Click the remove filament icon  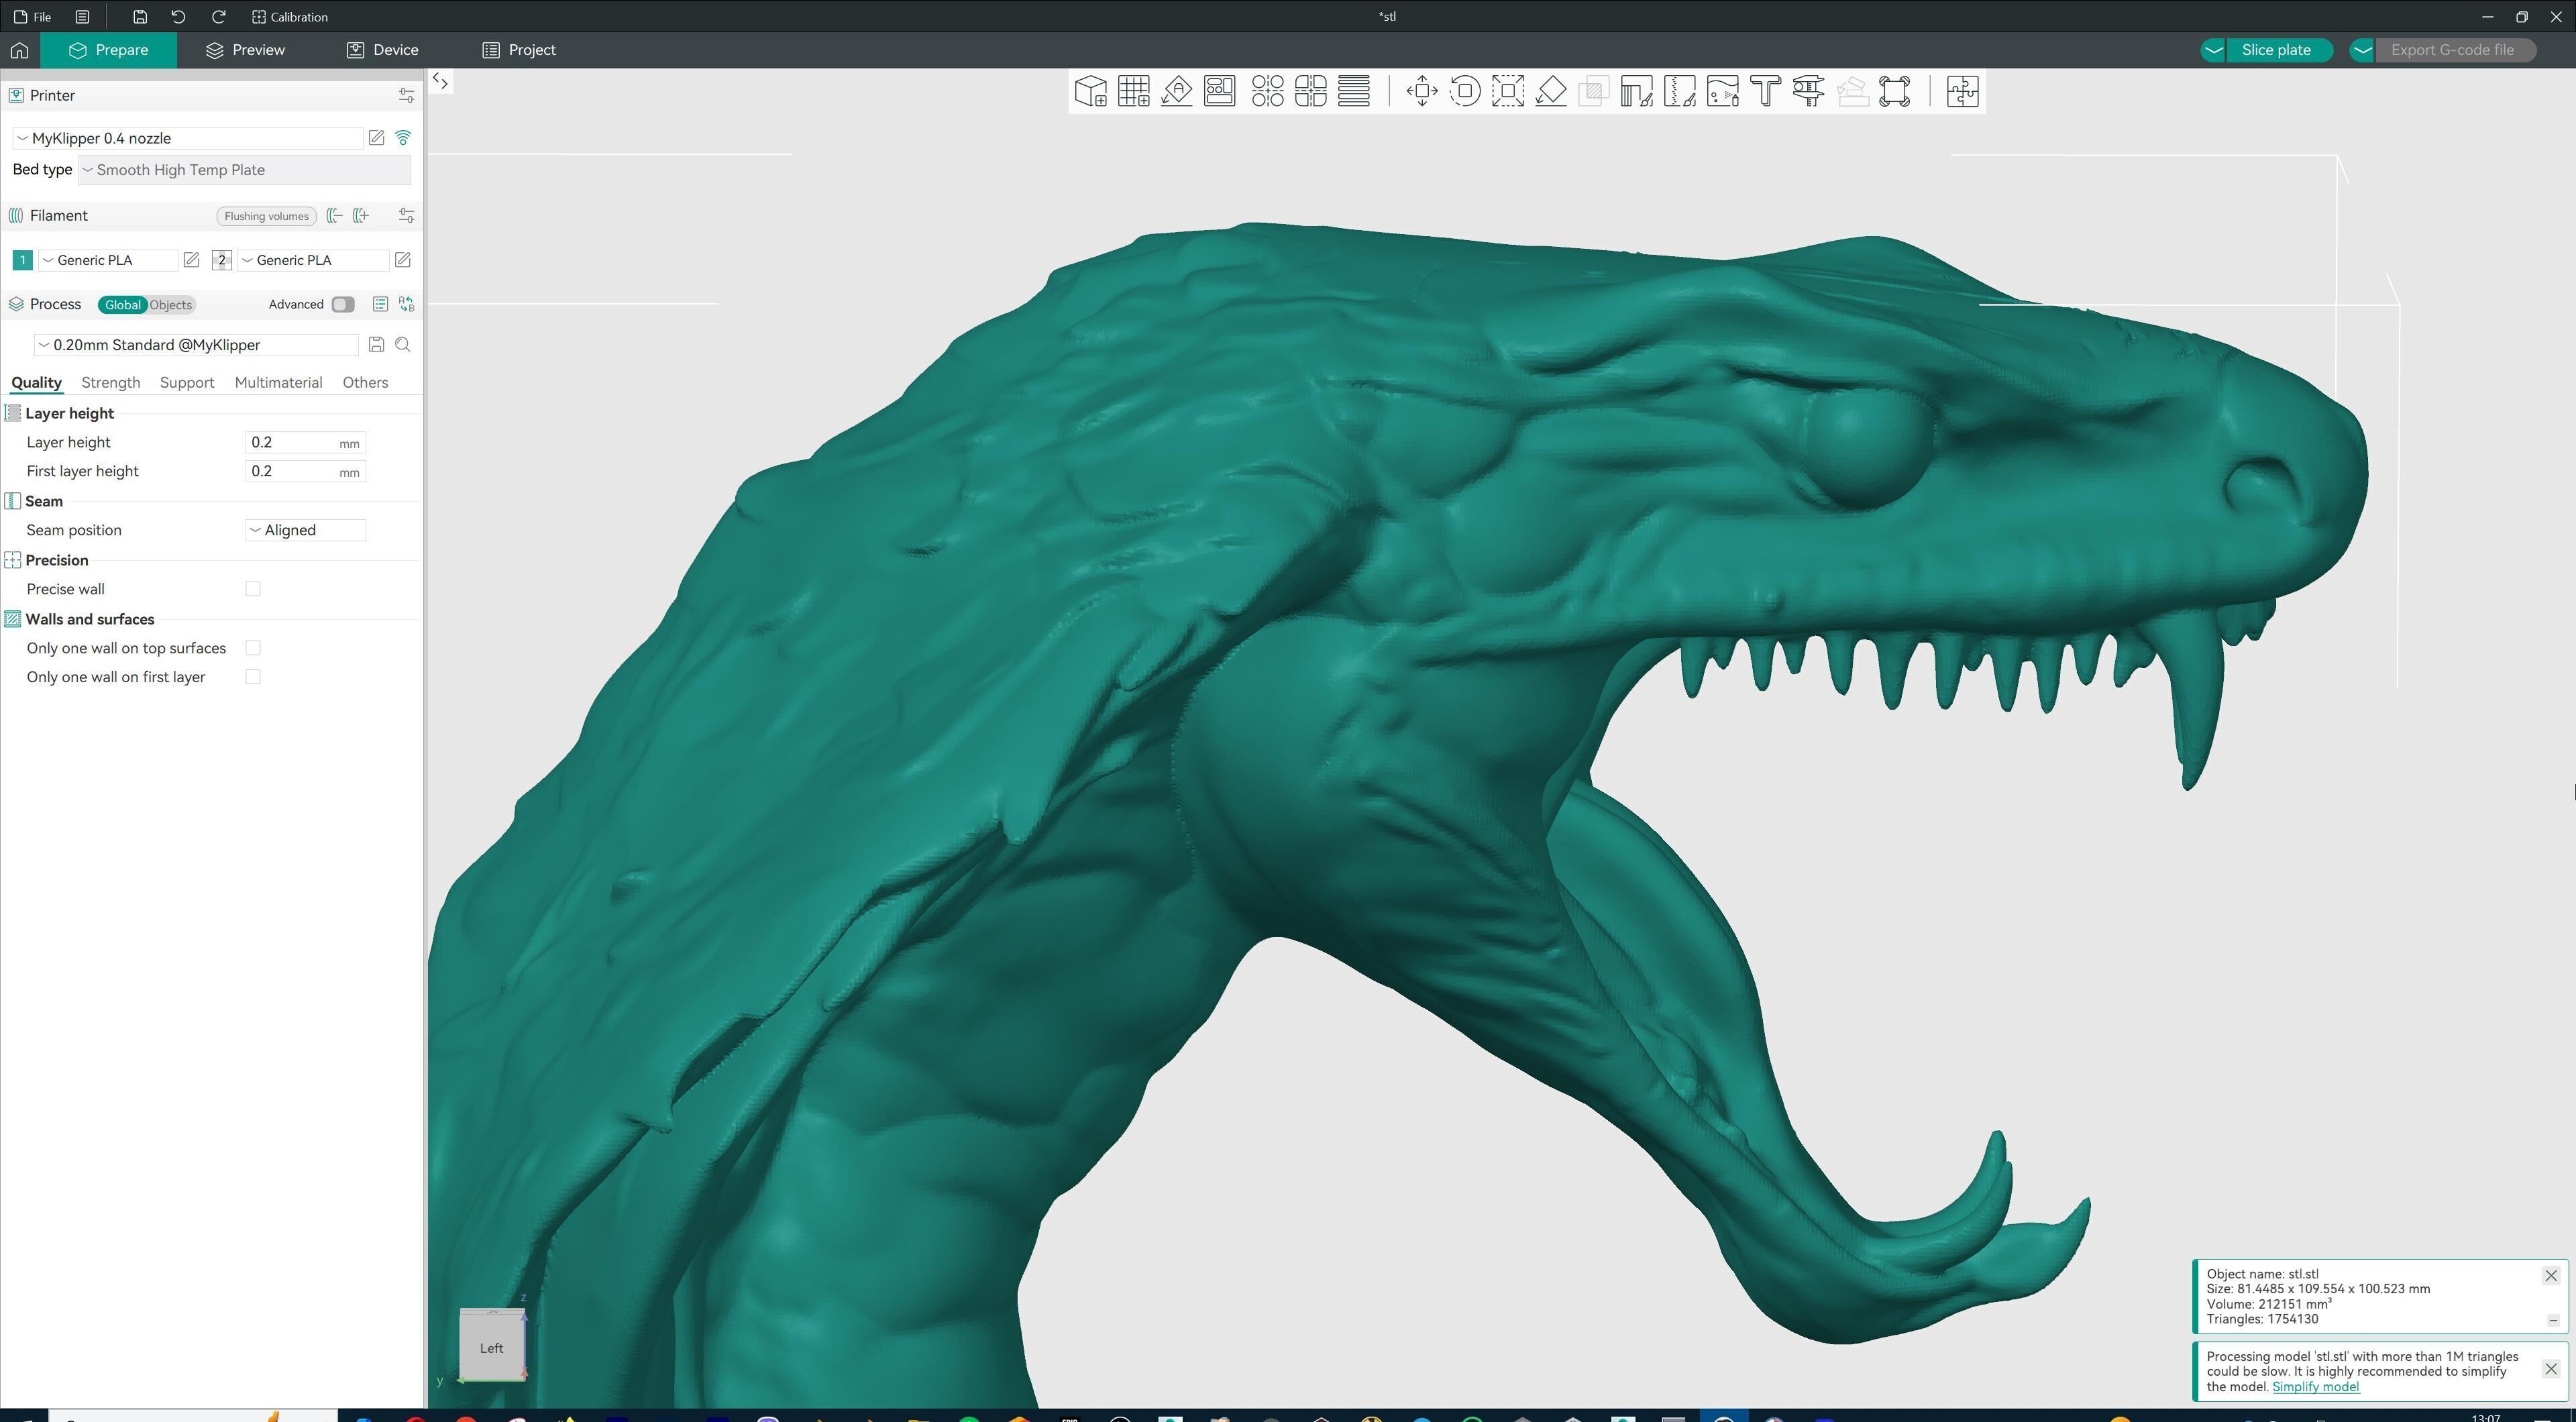click(335, 216)
